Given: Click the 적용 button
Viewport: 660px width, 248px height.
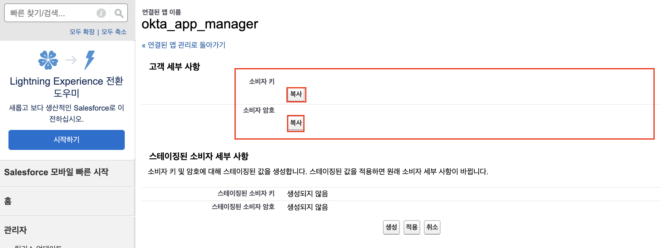Looking at the screenshot, I should (411, 227).
